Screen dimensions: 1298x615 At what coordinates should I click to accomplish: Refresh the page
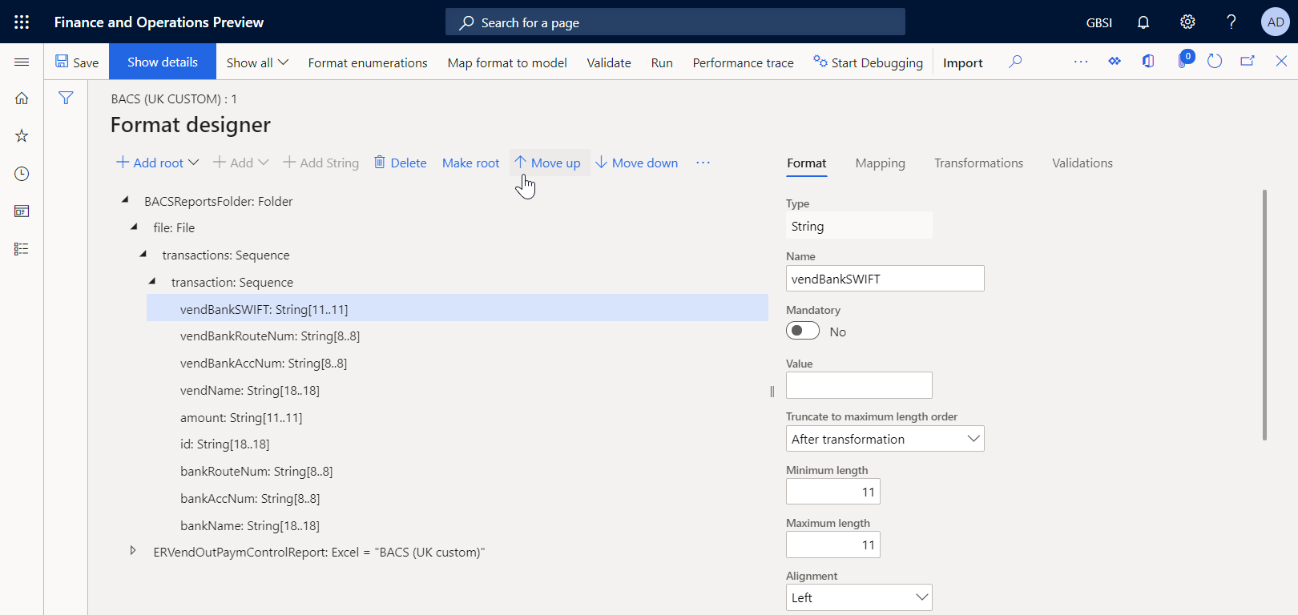1215,62
